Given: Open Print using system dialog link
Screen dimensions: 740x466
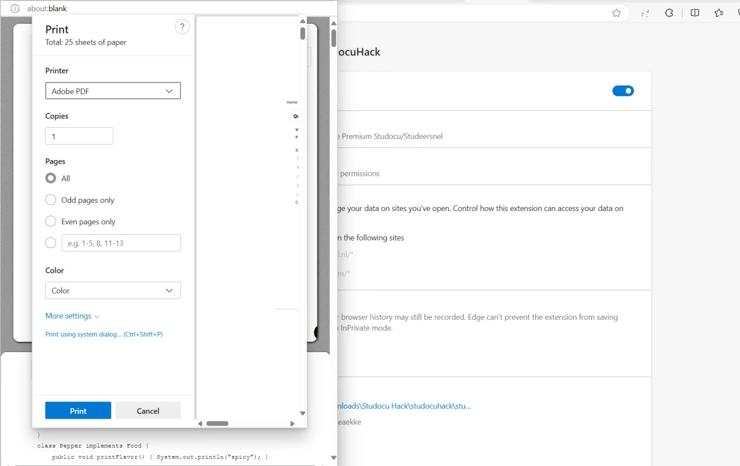Looking at the screenshot, I should [104, 334].
